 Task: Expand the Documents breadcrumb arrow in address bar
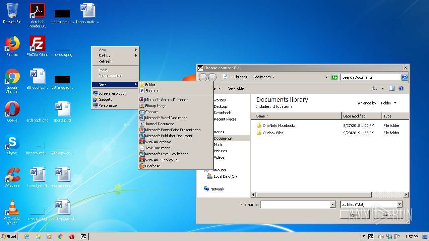[273, 77]
